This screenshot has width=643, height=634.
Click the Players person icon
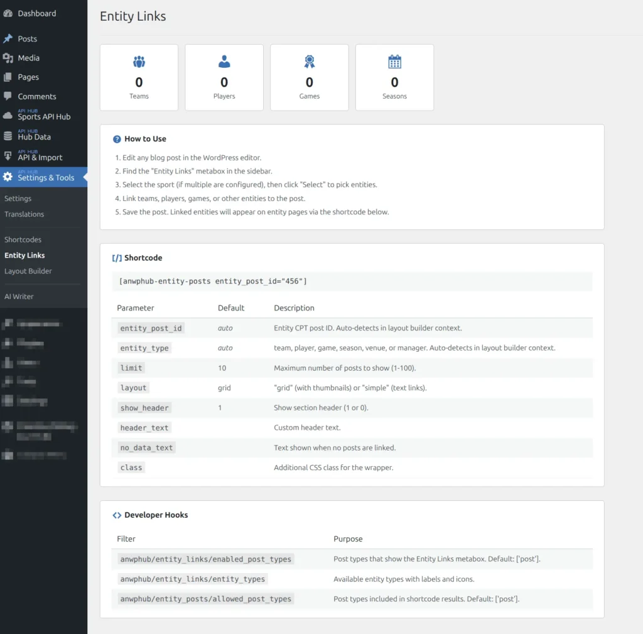pos(224,62)
